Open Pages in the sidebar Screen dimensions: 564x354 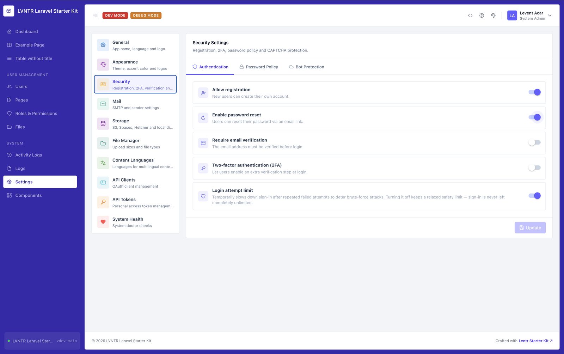(x=40, y=100)
